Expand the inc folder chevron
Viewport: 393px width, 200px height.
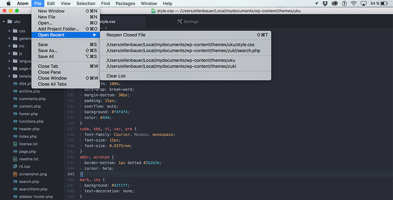tap(9, 46)
